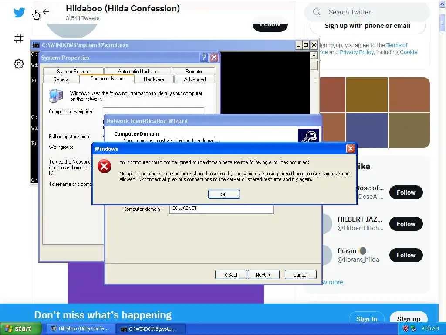Viewport: 446px width, 335px height.
Task: Click HILBERT JAZ... profile name
Action: coord(360,219)
